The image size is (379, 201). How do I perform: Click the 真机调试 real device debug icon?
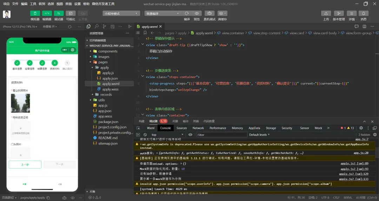point(210,13)
